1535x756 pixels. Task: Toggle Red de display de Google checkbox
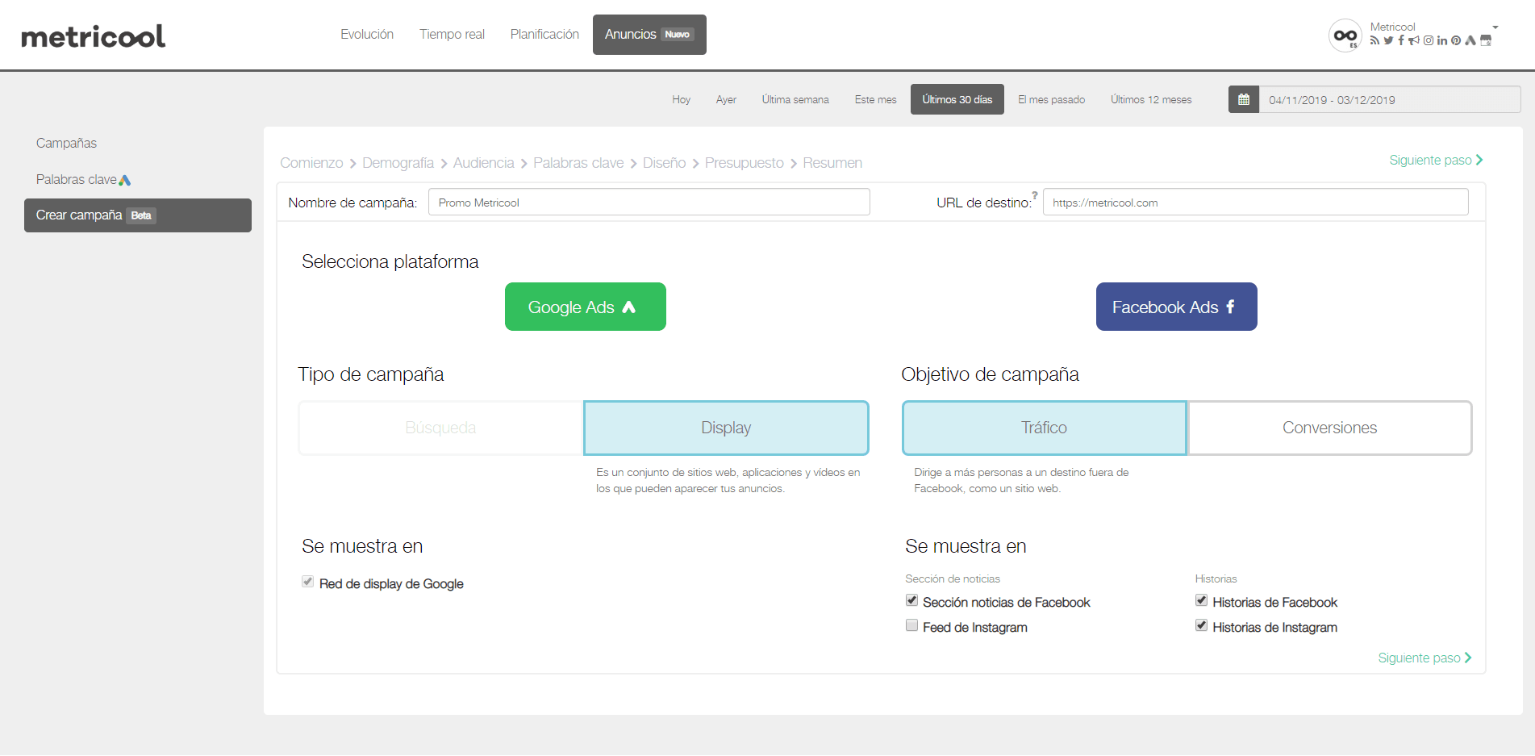coord(307,582)
